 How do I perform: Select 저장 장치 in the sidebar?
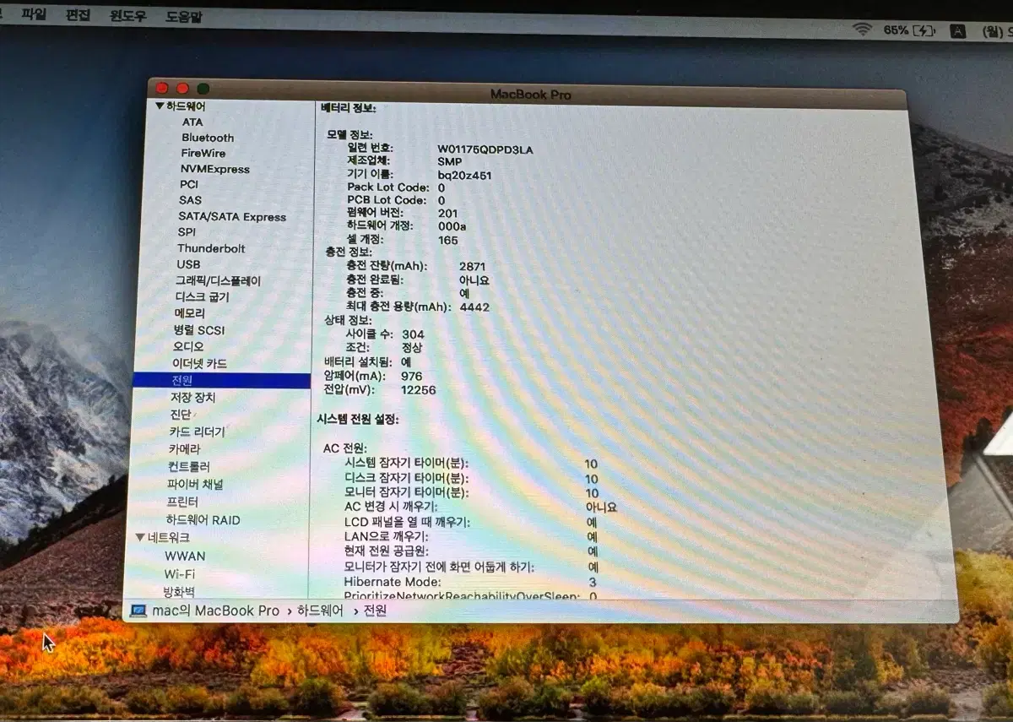(192, 397)
